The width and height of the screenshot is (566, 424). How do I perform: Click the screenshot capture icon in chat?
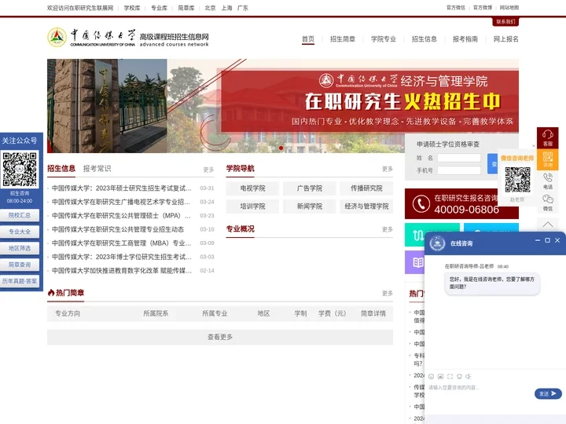[x=450, y=376]
